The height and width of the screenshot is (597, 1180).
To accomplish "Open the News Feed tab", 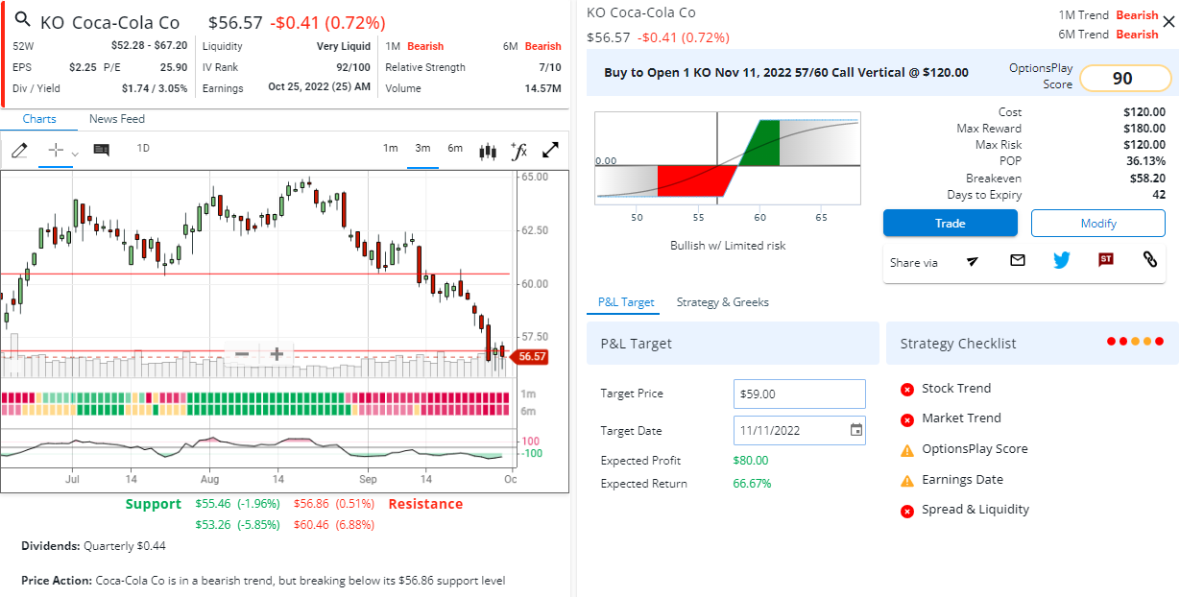I will click(117, 119).
